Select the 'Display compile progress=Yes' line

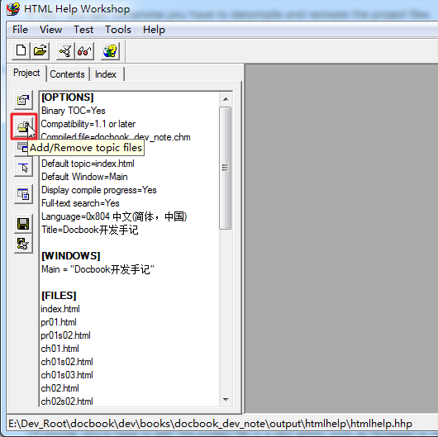99,190
